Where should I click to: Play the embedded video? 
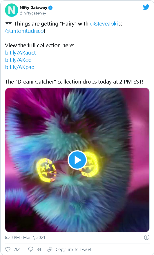coord(77,160)
